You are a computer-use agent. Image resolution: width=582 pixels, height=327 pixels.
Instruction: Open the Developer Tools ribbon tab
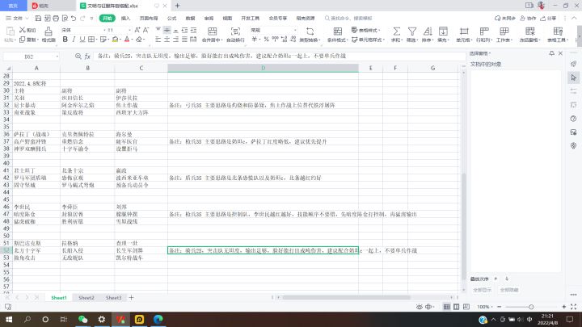pos(250,18)
